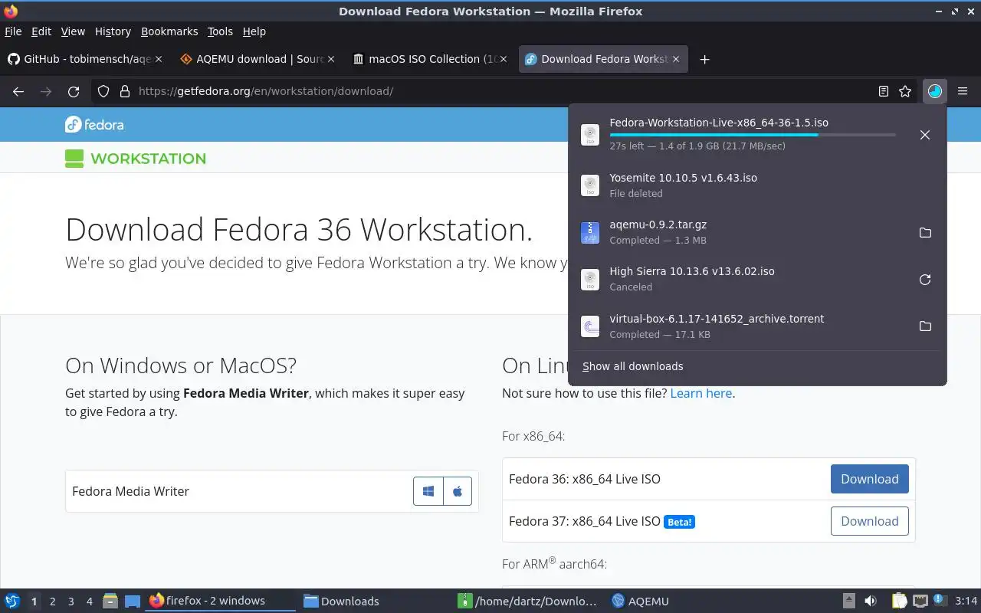This screenshot has width=981, height=613.
Task: Switch to workspace 2 in taskbar
Action: pyautogui.click(x=53, y=602)
